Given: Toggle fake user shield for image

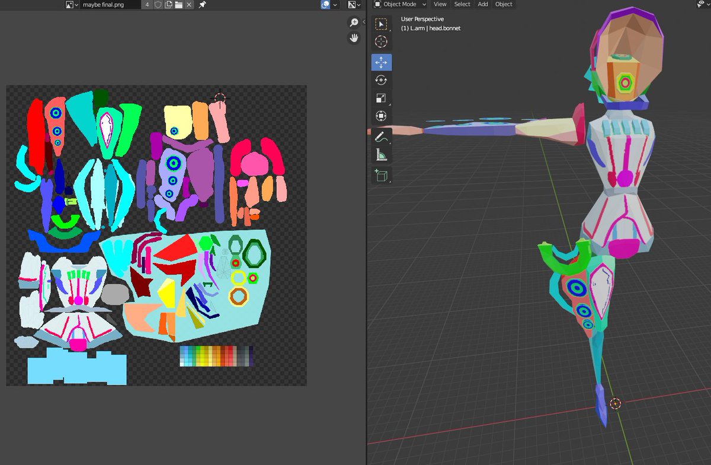Looking at the screenshot, I should coord(158,4).
